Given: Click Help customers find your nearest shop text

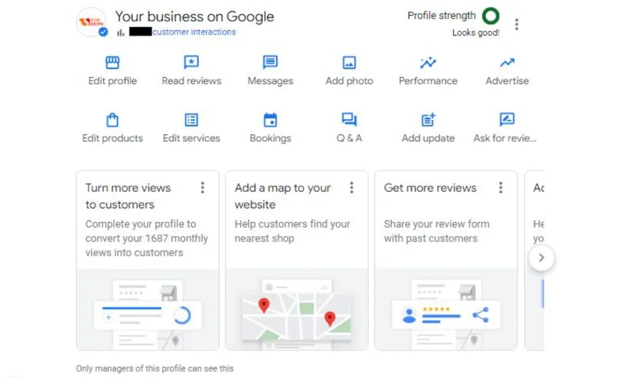Looking at the screenshot, I should 293,231.
